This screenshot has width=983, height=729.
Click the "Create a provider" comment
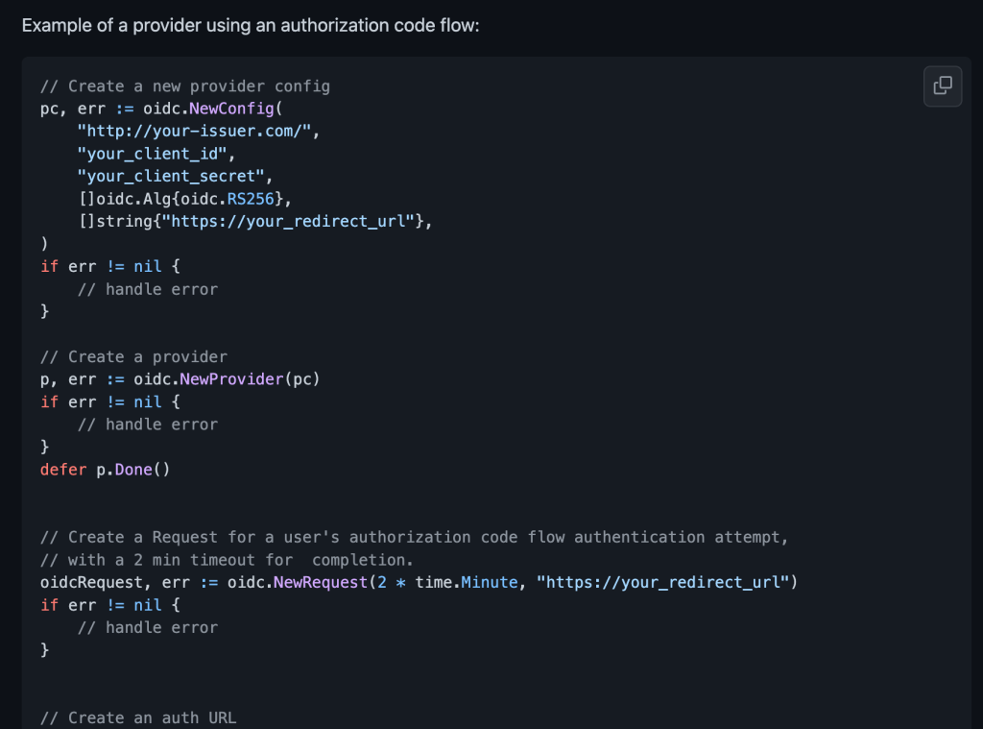(133, 356)
